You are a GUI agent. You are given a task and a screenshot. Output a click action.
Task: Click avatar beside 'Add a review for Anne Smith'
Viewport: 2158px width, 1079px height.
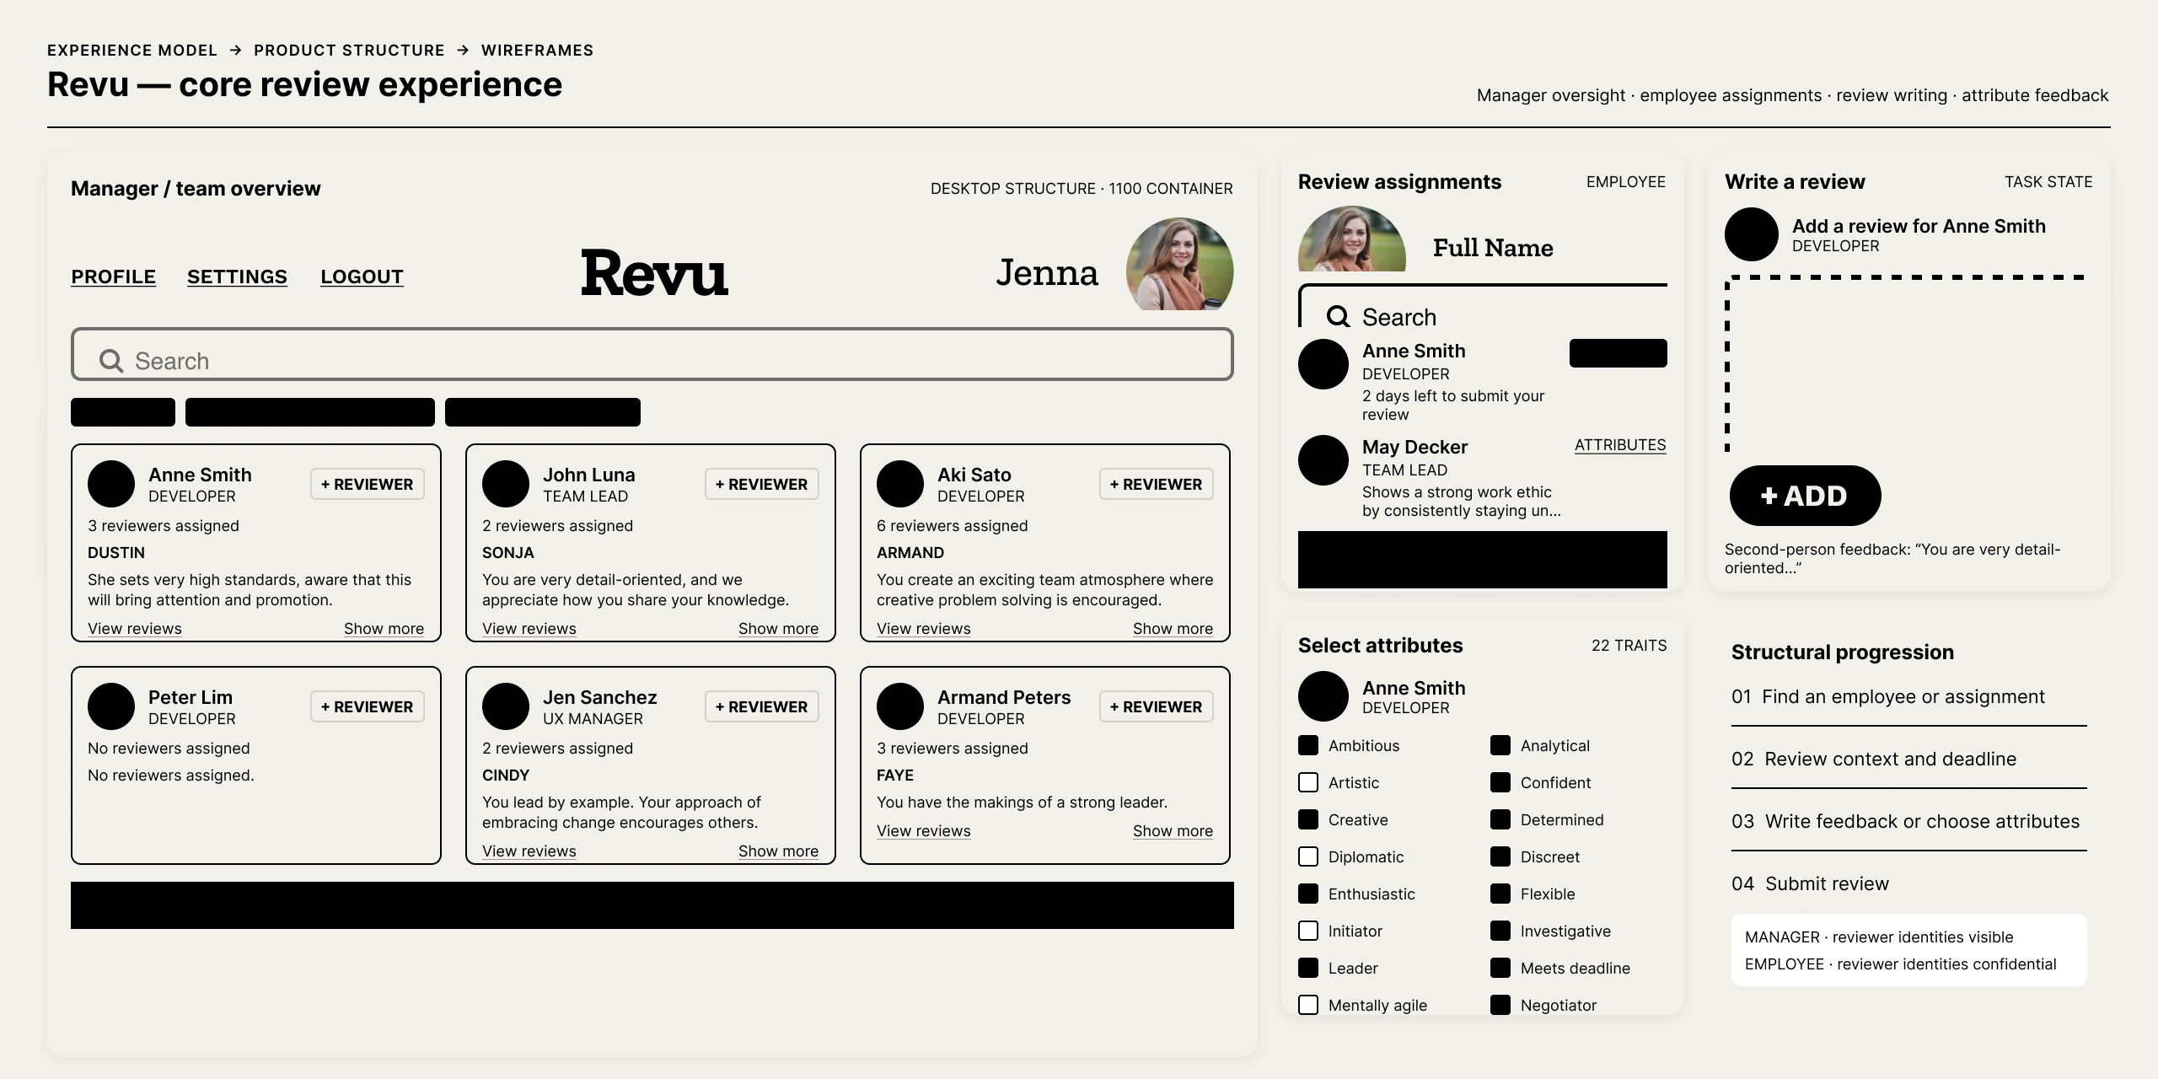tap(1752, 234)
